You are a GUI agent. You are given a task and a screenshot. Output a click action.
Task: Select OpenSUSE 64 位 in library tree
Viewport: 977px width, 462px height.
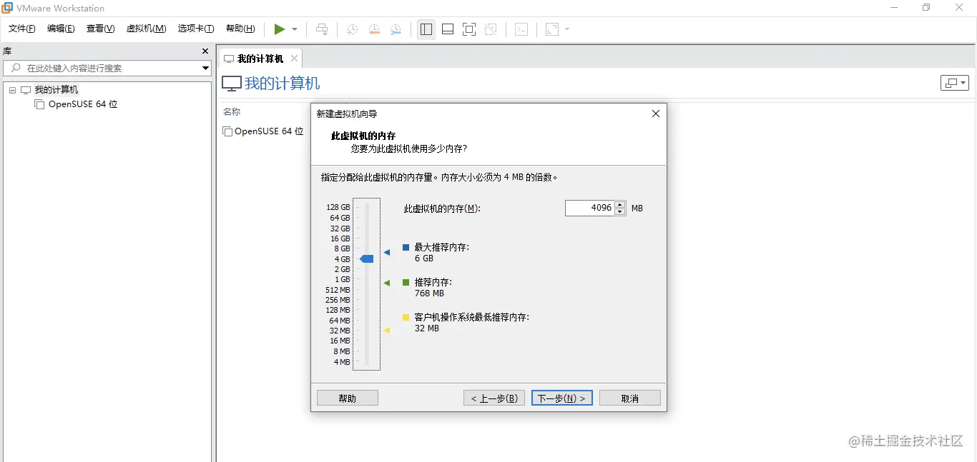click(x=83, y=104)
